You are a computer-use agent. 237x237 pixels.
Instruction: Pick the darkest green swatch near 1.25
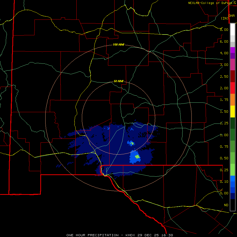233,123
